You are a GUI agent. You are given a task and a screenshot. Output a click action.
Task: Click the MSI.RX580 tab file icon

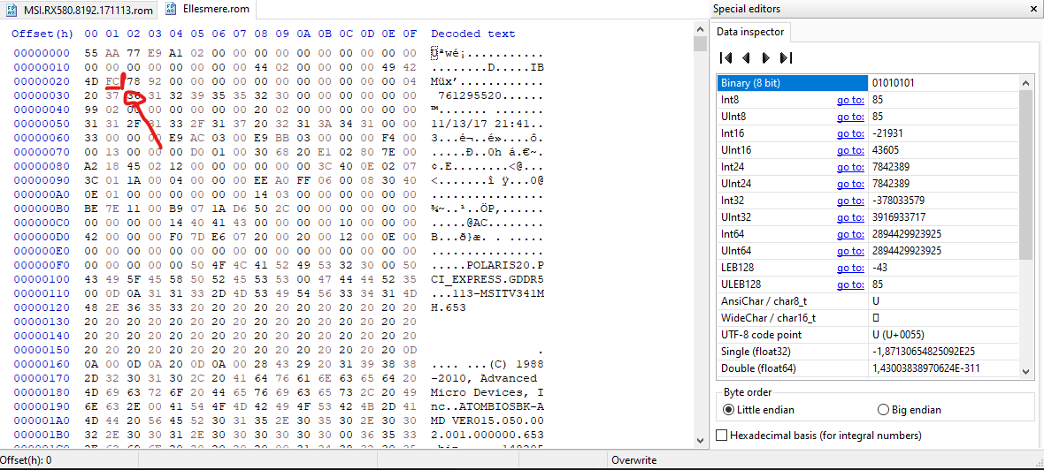(x=12, y=11)
